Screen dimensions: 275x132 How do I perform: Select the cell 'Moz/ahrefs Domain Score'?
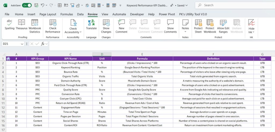[x=142, y=81]
